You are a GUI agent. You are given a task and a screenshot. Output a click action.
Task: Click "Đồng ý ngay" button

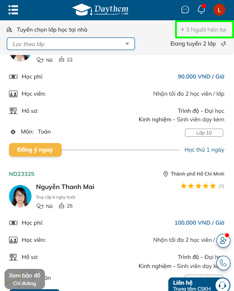point(35,150)
